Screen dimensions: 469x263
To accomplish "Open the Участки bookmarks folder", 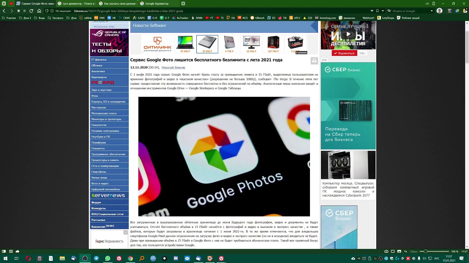I will pos(9,18).
